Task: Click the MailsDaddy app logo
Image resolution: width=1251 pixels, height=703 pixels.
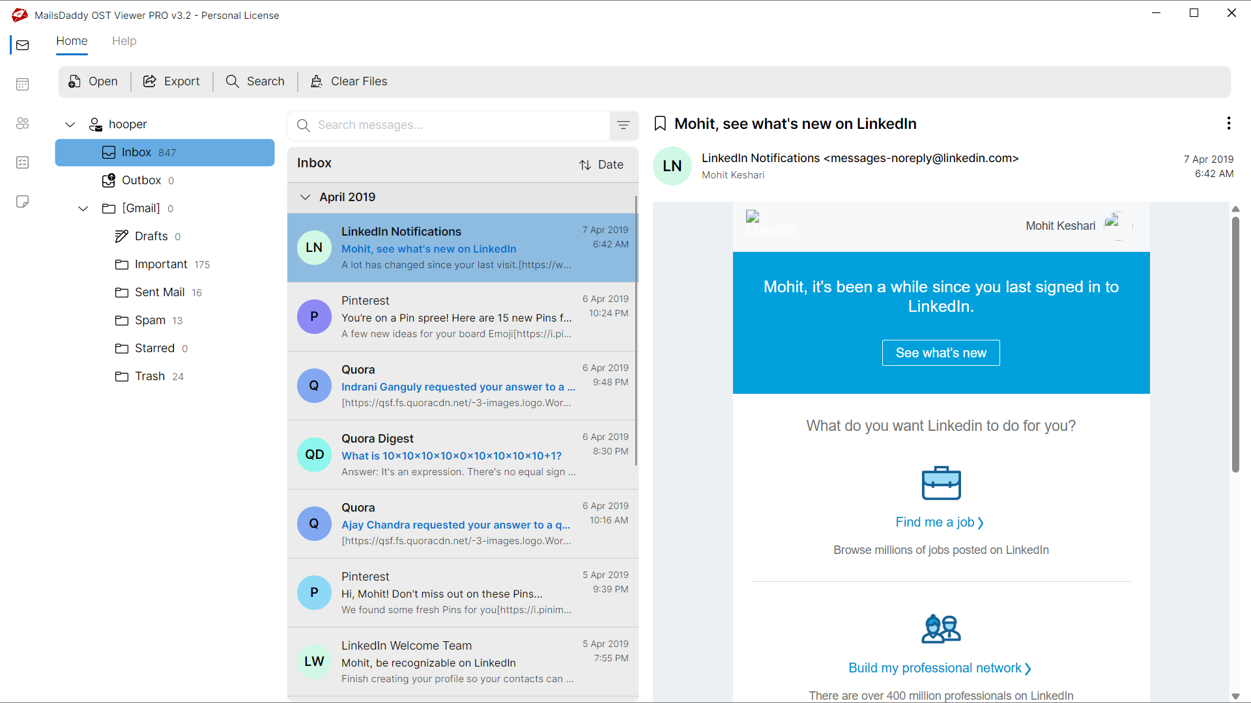Action: point(20,14)
